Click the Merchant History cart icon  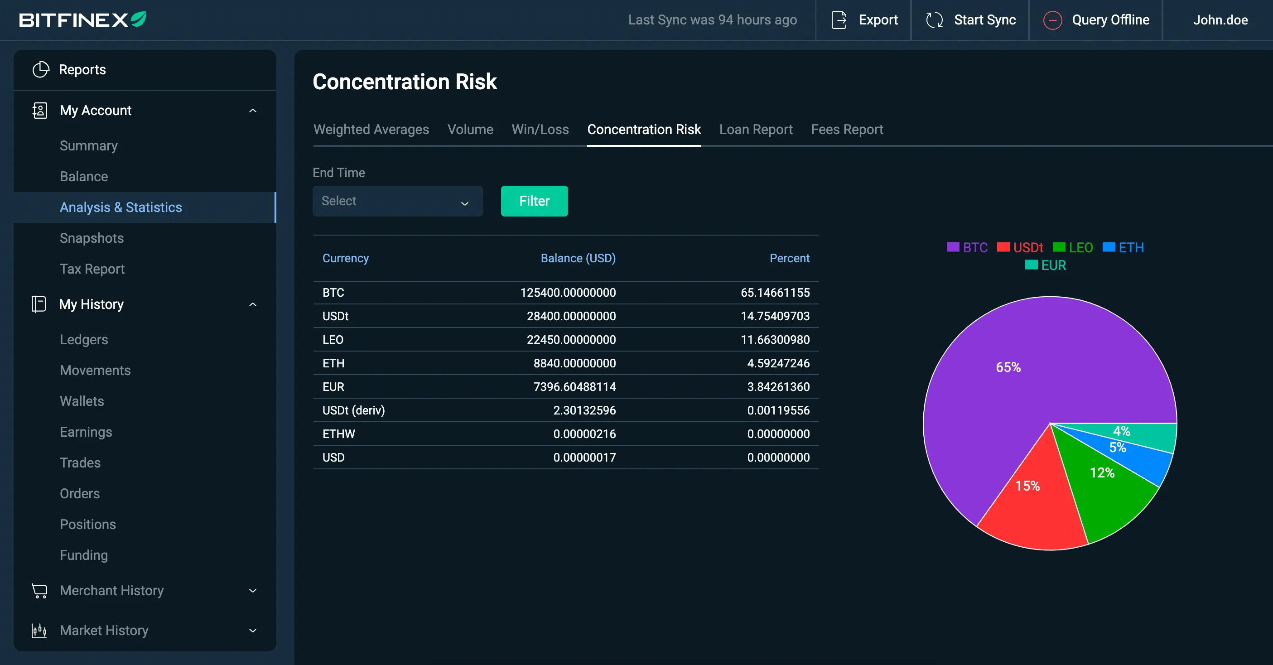tap(39, 590)
